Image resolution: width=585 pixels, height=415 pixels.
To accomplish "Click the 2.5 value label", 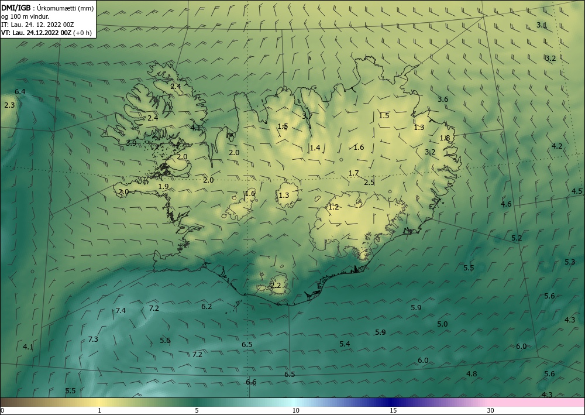I will [x=369, y=183].
